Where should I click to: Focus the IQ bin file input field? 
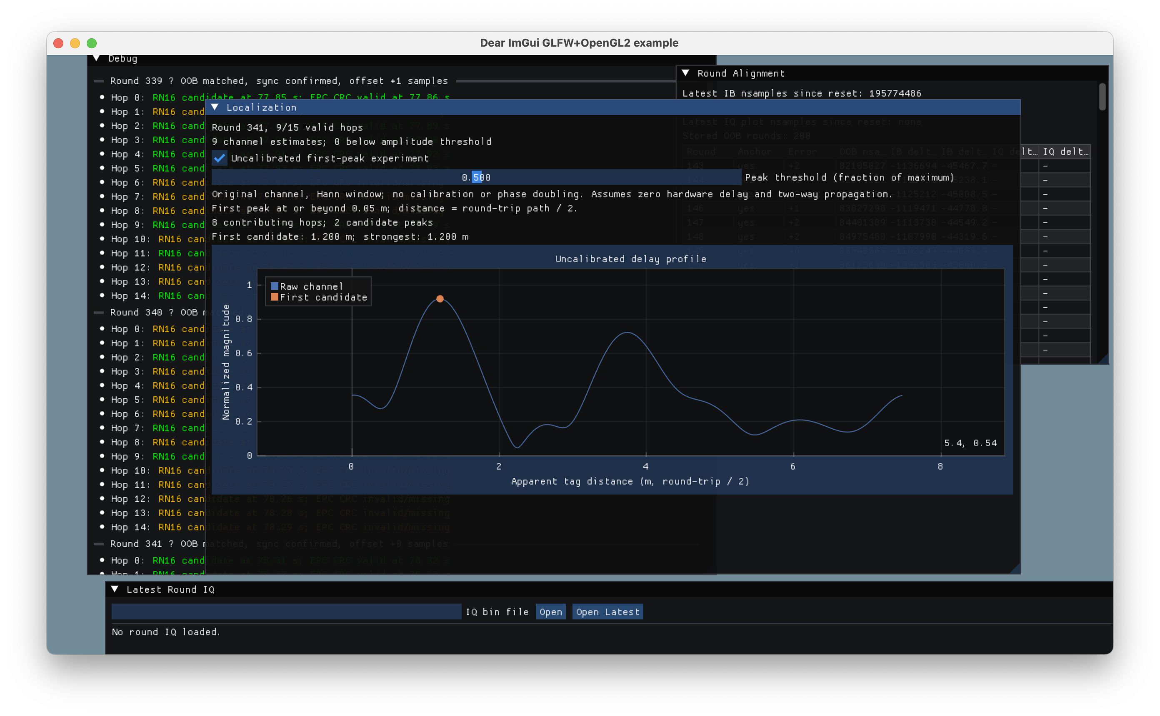pos(287,612)
